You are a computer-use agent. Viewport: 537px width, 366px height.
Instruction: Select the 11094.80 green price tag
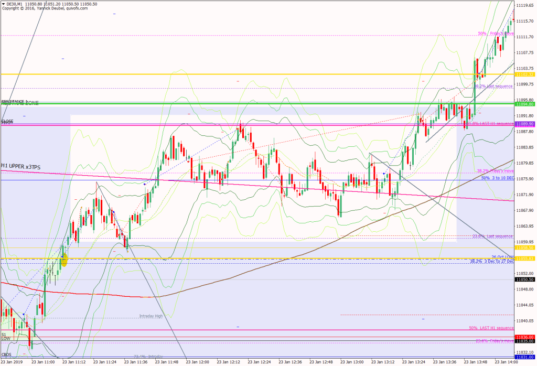coord(524,104)
